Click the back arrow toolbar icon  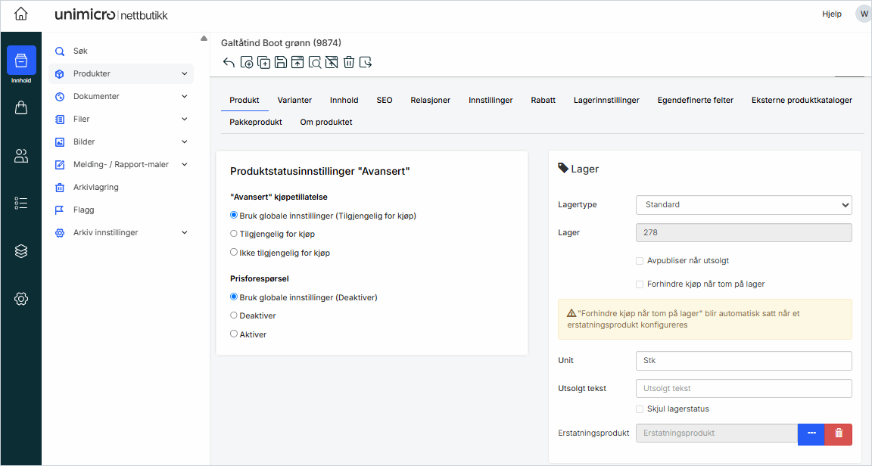coord(229,63)
